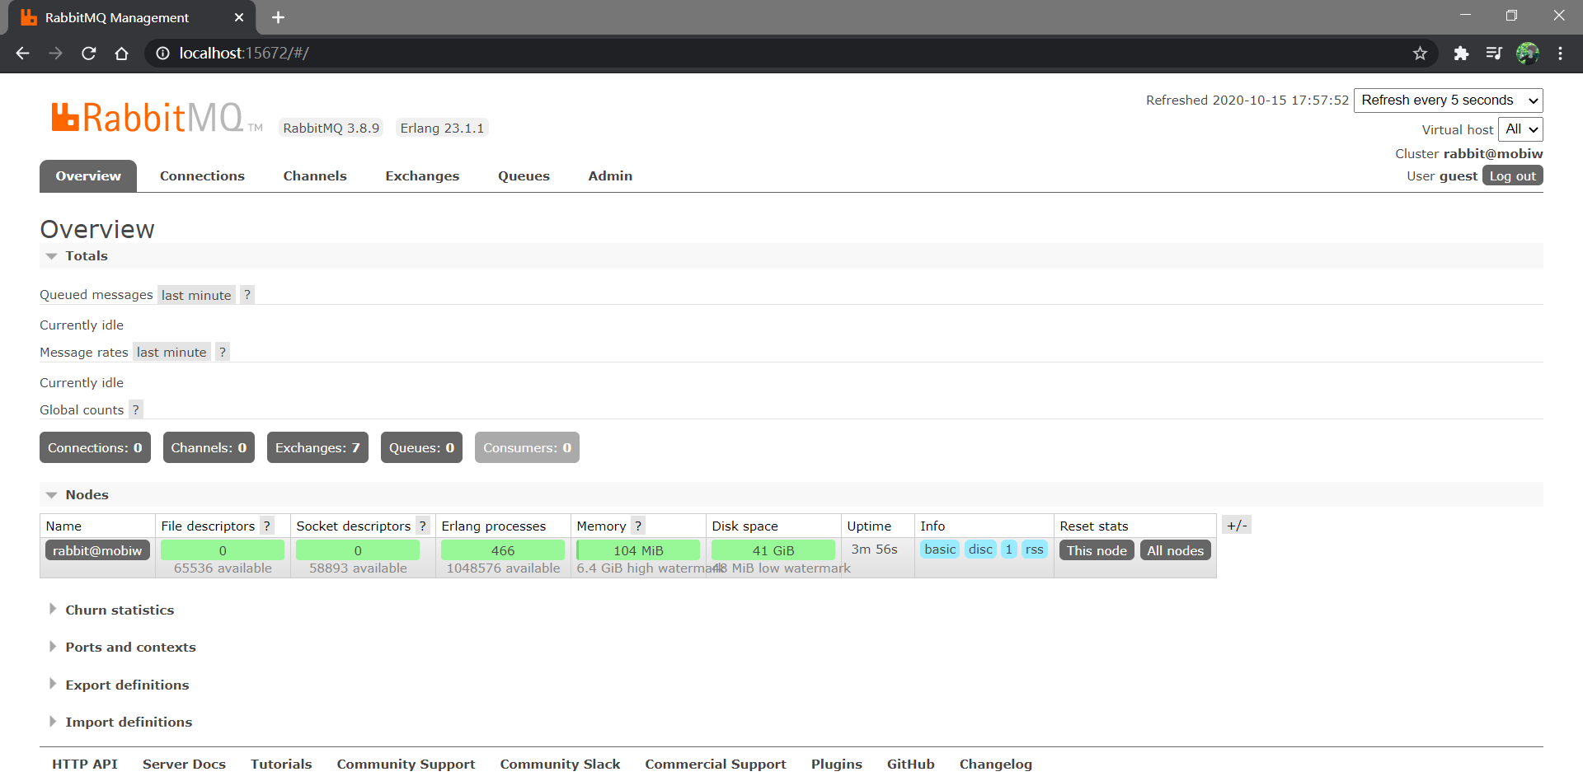Click the RabbitMQ logo
Screen dimensions: 1583x781
click(x=157, y=118)
